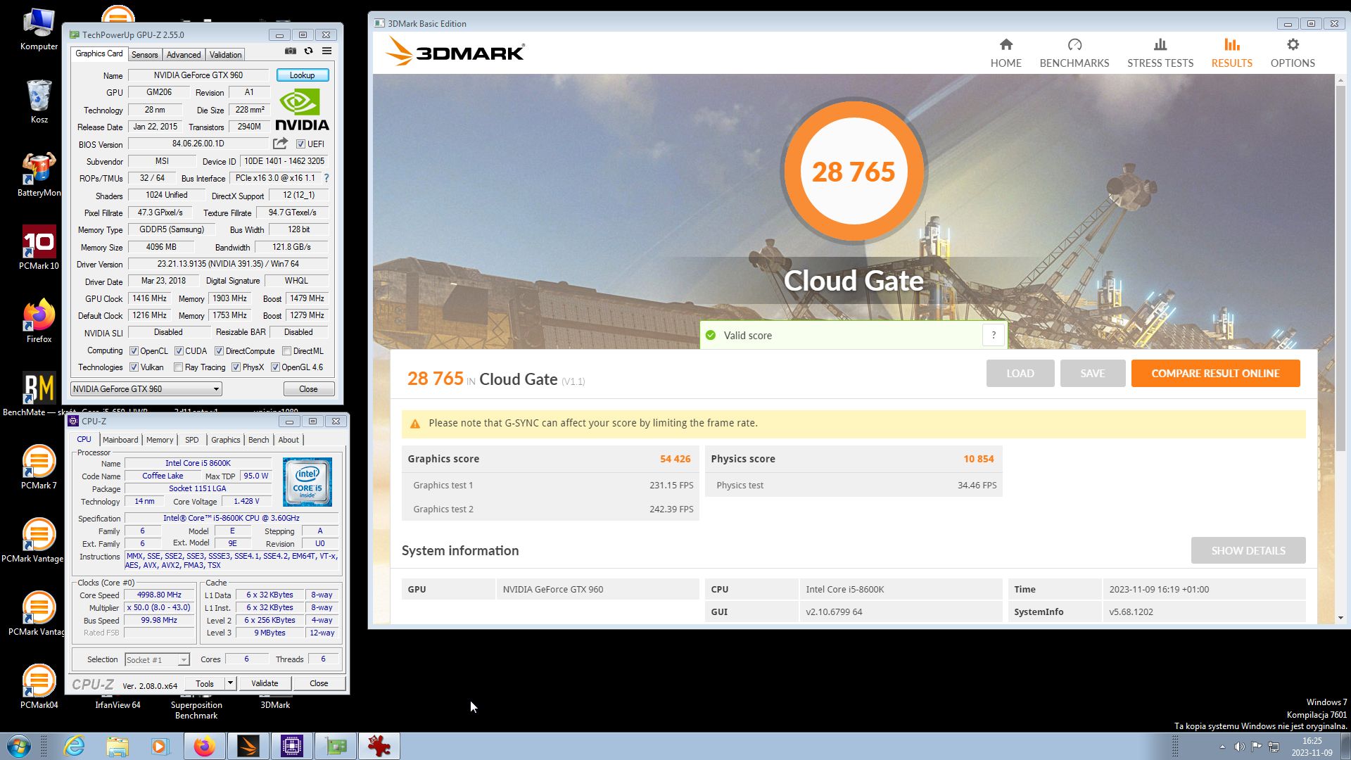
Task: Click the volume icon in system tray
Action: pos(1239,747)
